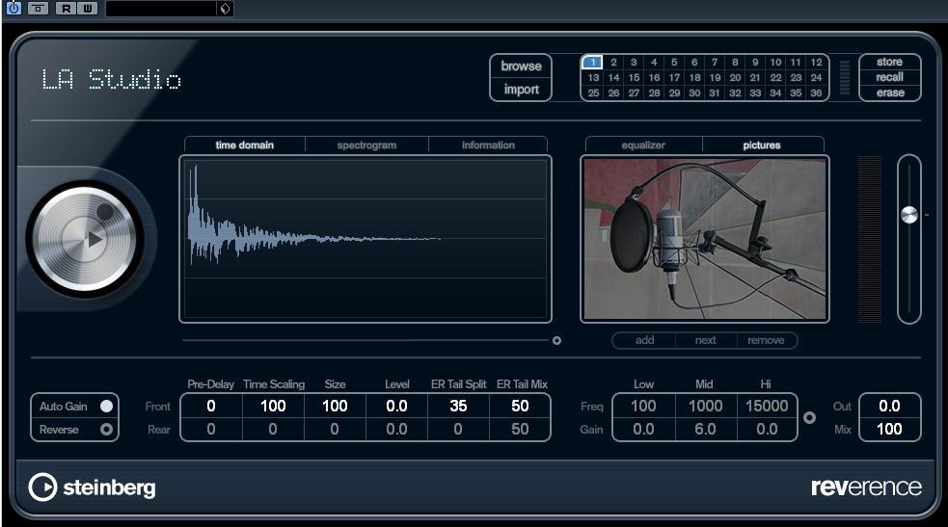Click the Rear Size value
948x527 pixels.
[335, 429]
